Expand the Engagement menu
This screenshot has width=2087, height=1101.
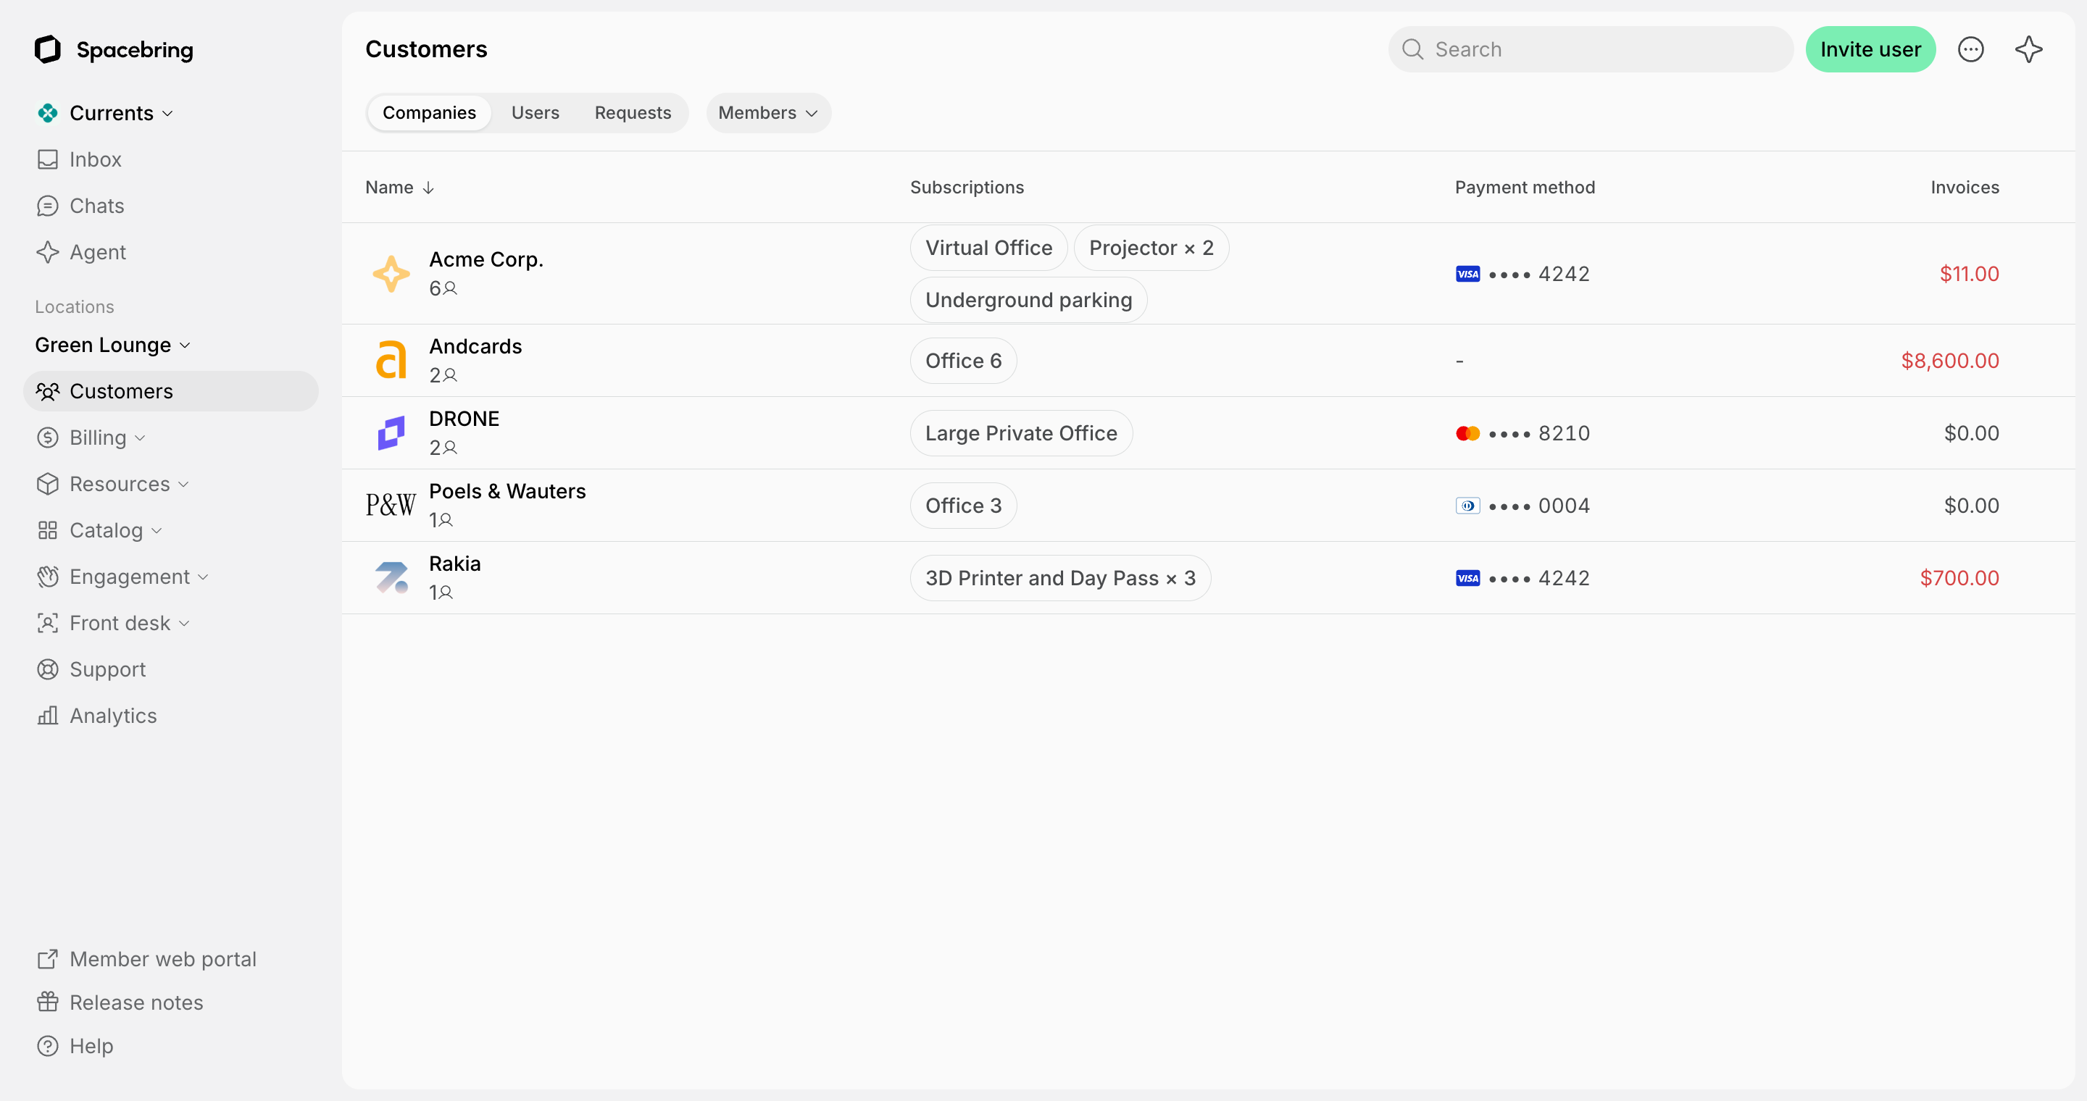click(x=122, y=577)
